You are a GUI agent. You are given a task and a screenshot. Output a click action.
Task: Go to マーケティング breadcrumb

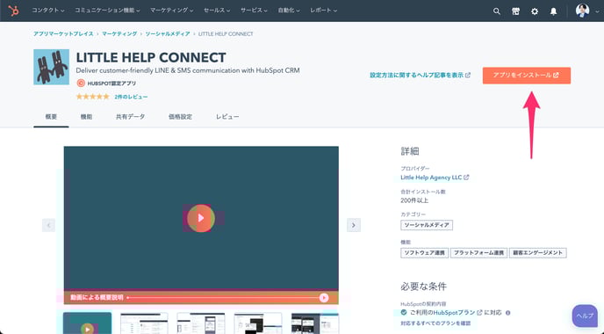pyautogui.click(x=119, y=34)
